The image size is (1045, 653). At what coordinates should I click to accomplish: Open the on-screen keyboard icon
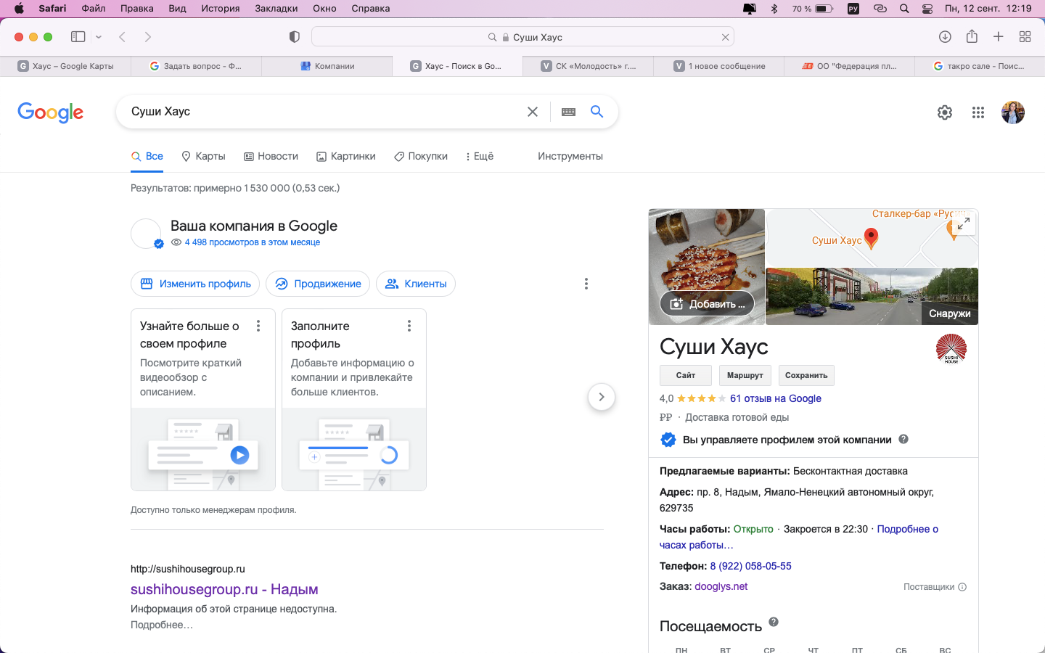569,112
